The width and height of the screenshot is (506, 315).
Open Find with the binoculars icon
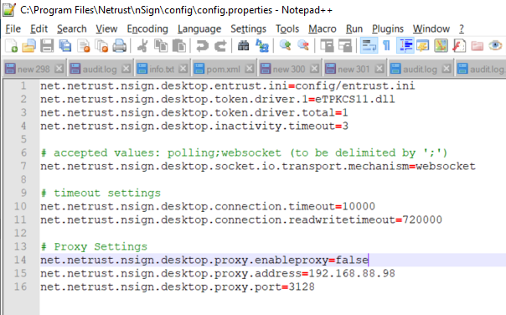(243, 45)
